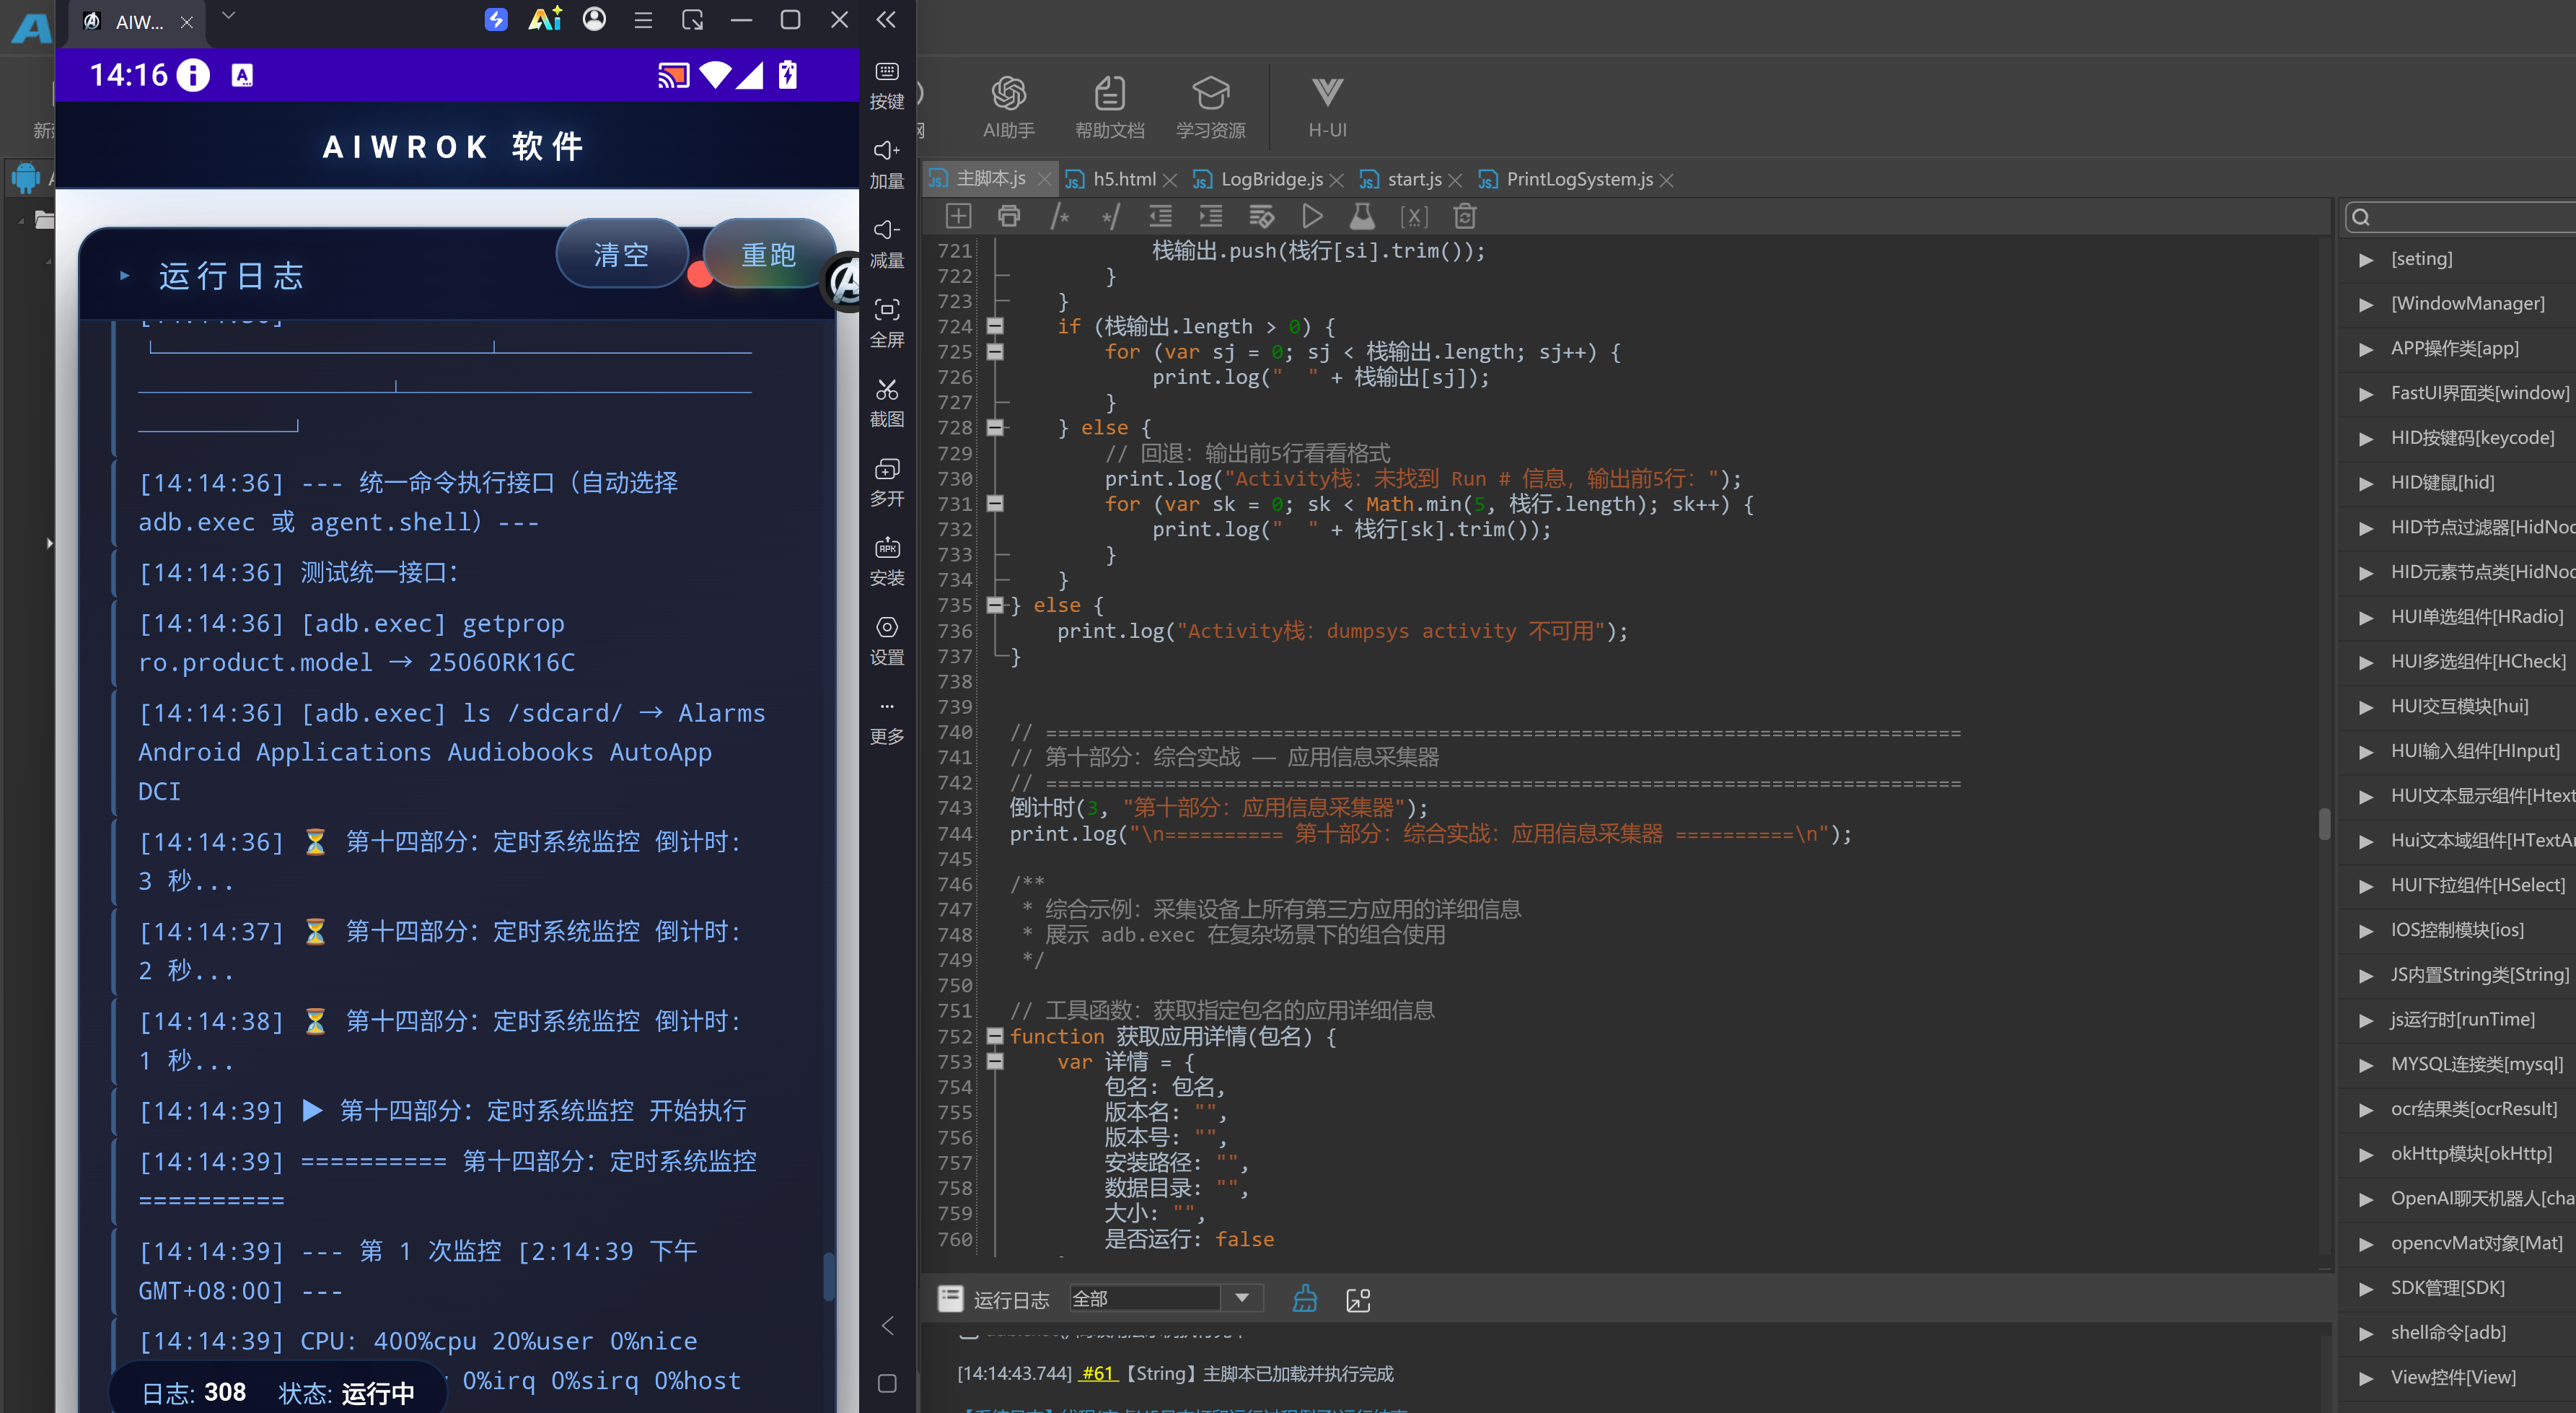This screenshot has width=2576, height=1413.
Task: Open the emulator 按键 keyboard mapping
Action: tap(886, 86)
